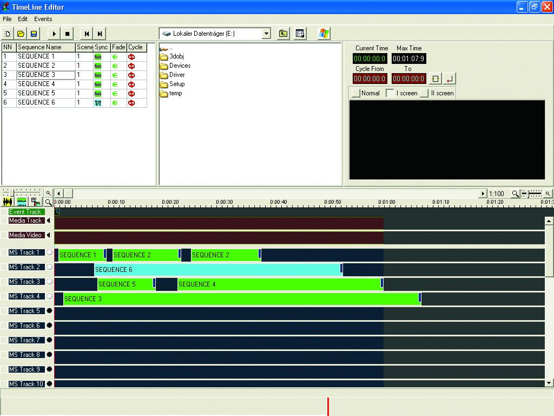The image size is (554, 416).
Task: Go up one folder level using the toolbar icon
Action: click(283, 34)
